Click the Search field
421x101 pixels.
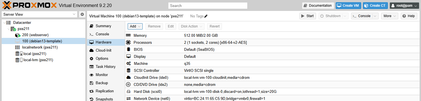[x=208, y=5]
